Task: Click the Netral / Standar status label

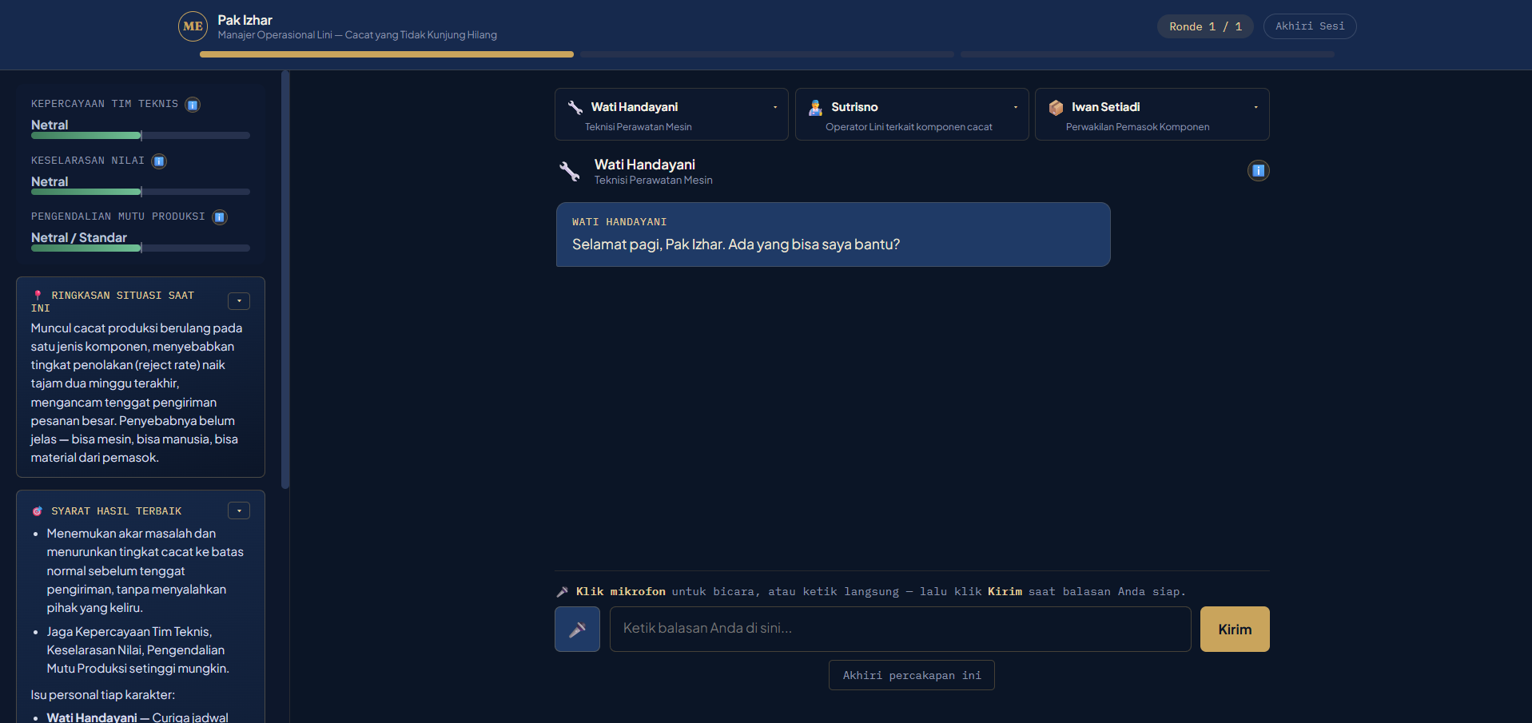Action: 79,237
